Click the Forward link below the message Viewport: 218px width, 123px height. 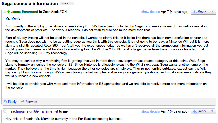point(31,102)
